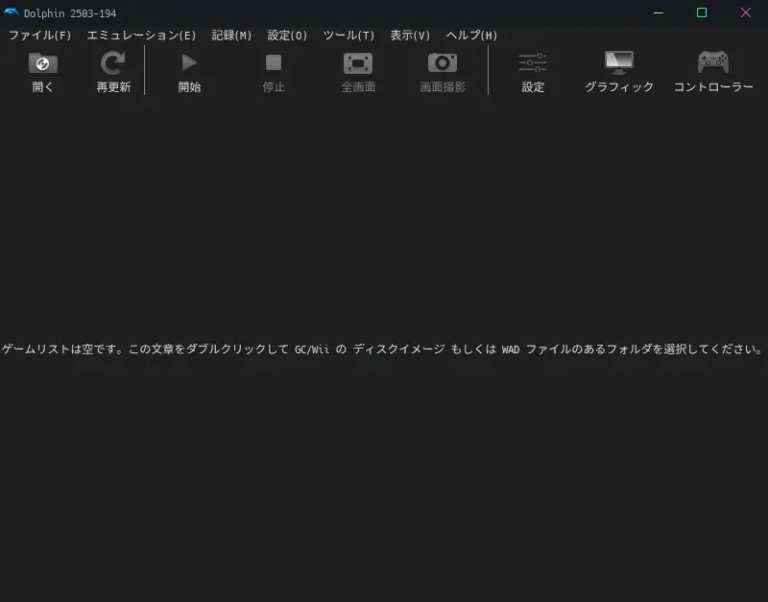Open the エミュレーション(E) menu
Viewport: 768px width, 602px height.
point(141,36)
